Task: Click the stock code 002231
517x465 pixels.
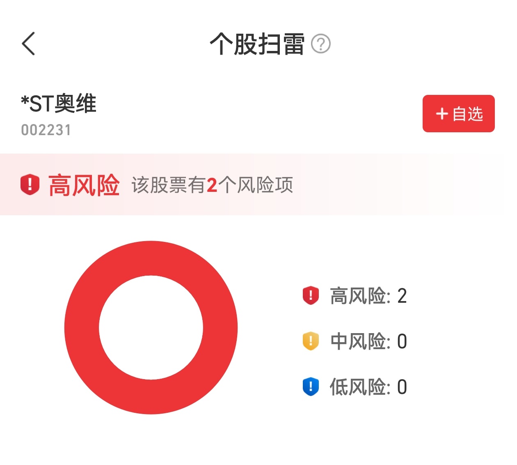Action: (x=46, y=130)
